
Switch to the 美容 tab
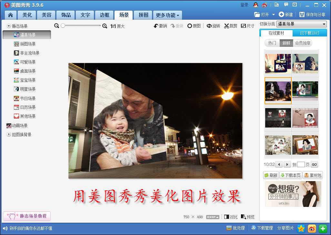coord(46,15)
